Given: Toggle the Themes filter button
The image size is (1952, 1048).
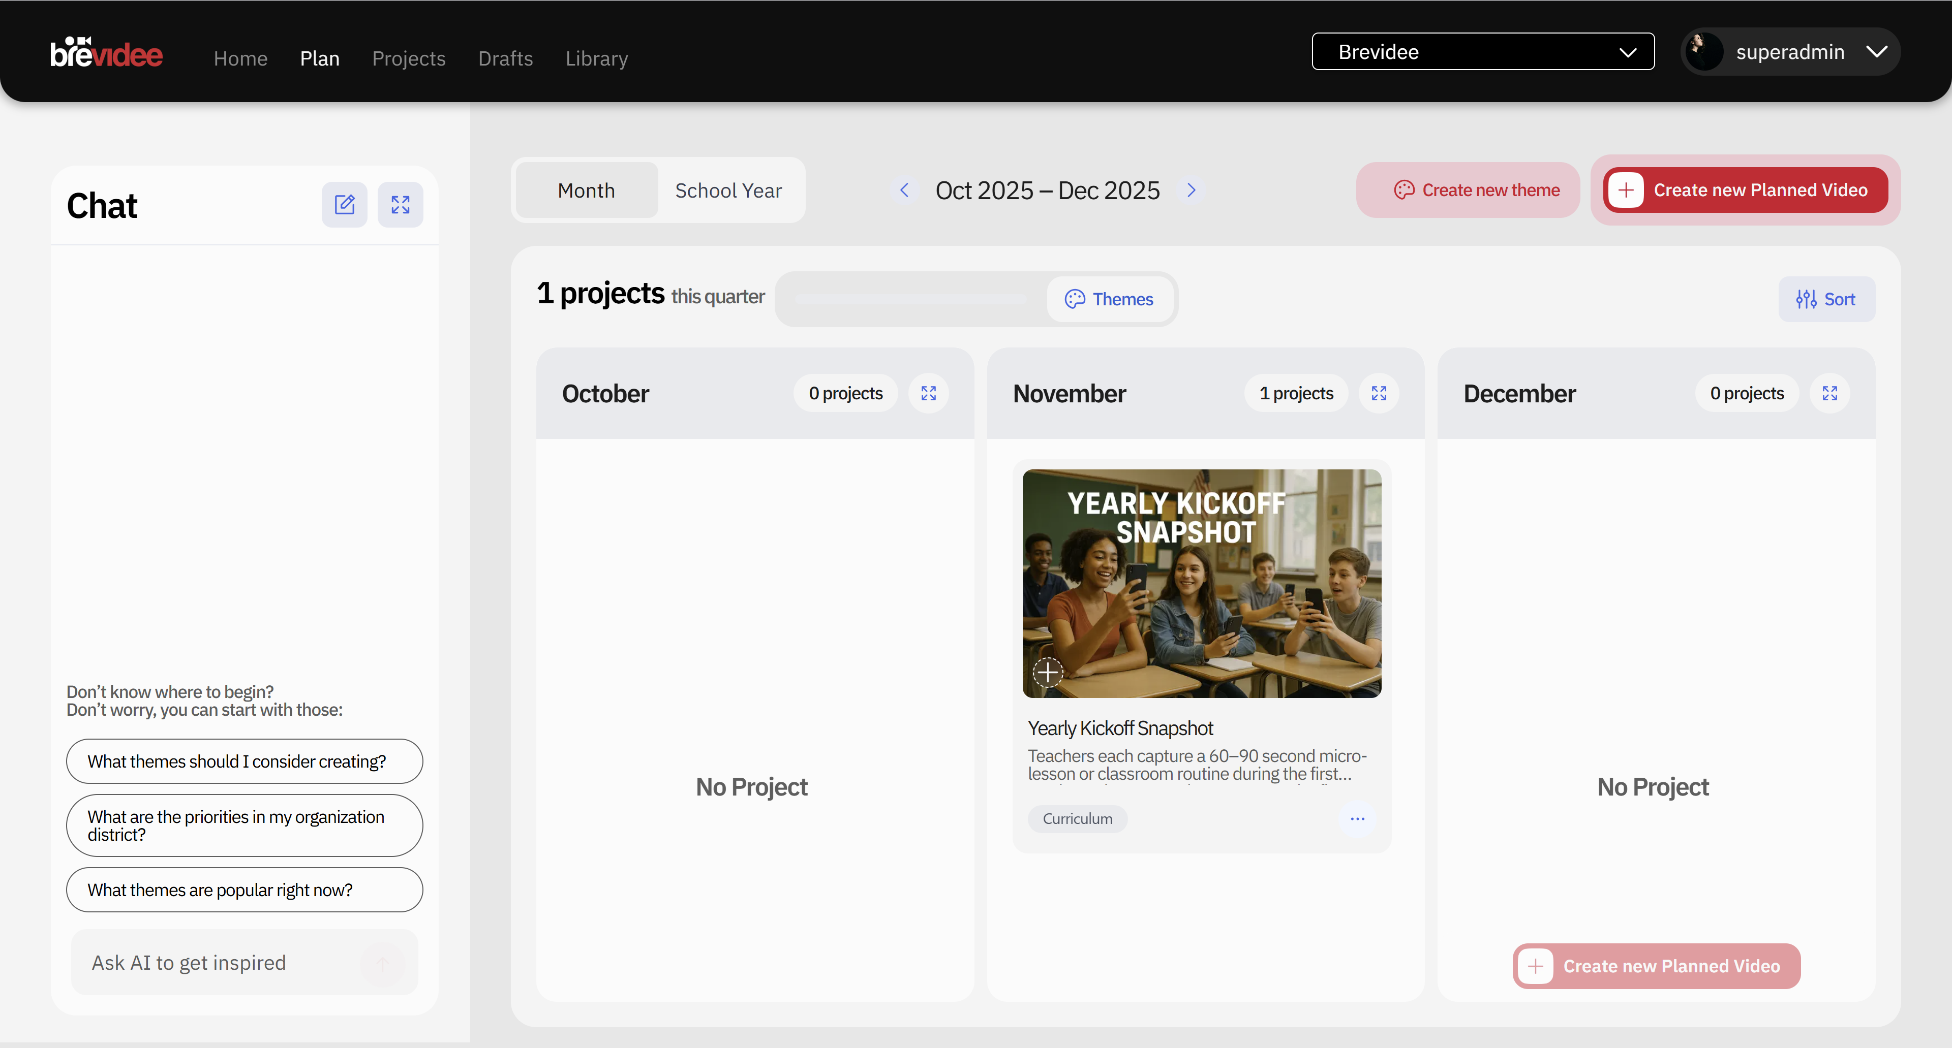Looking at the screenshot, I should click(x=1109, y=299).
